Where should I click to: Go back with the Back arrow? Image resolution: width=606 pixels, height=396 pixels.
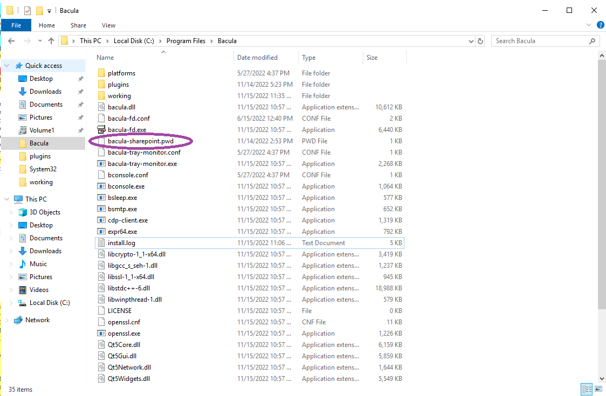(x=12, y=41)
